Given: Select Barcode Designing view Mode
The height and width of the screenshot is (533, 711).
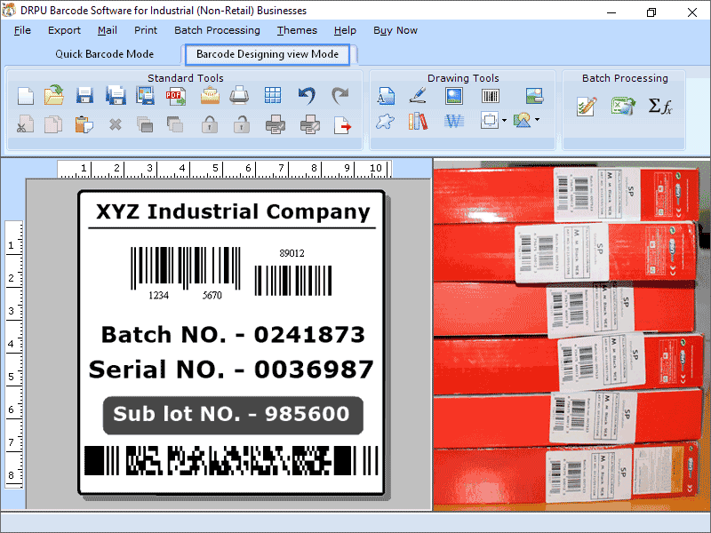Looking at the screenshot, I should (268, 54).
